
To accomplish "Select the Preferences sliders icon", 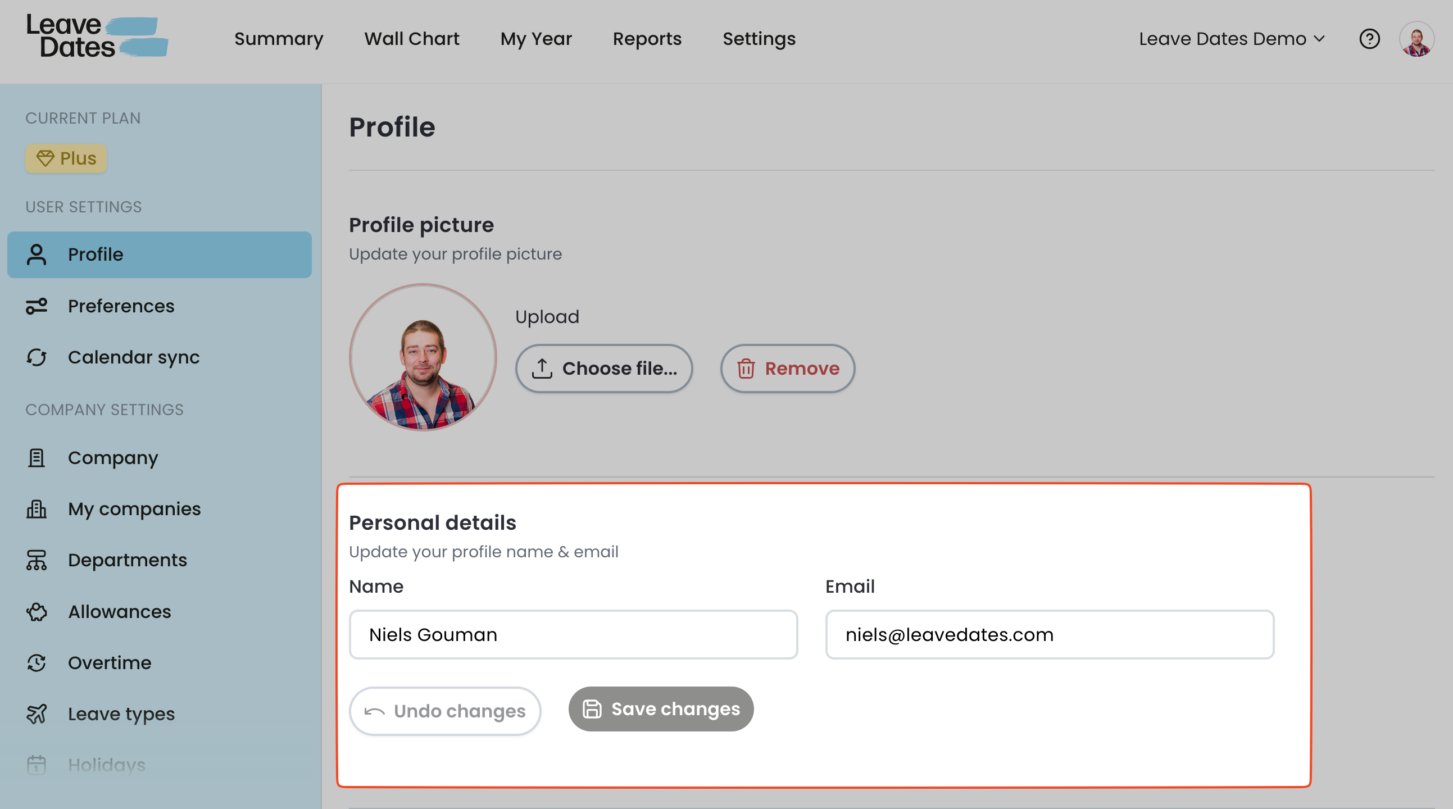I will tap(37, 306).
